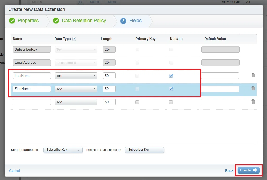
Task: Click the FirstName name field
Action: 32,89
